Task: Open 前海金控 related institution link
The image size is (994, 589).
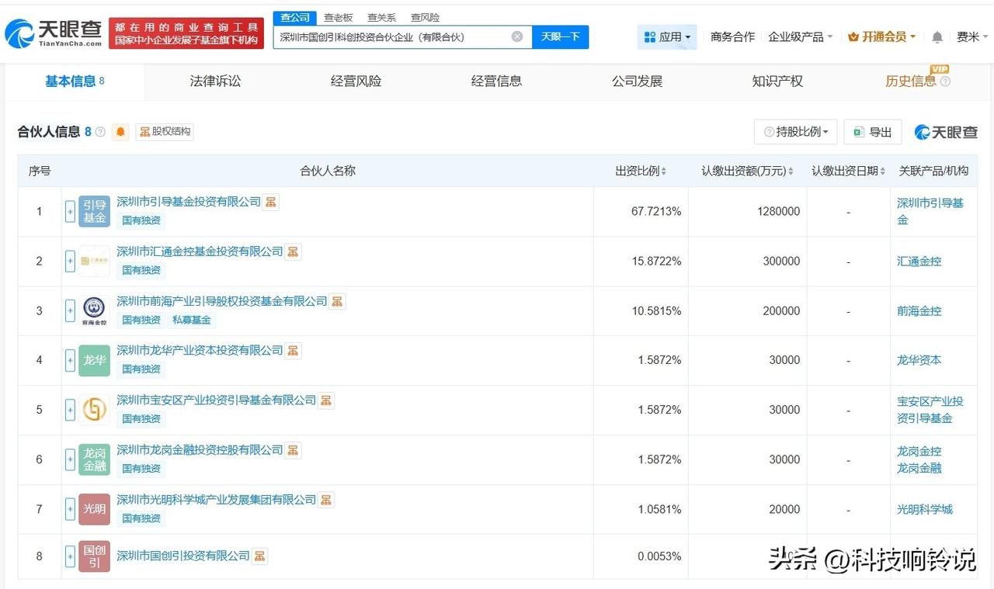Action: (x=919, y=310)
